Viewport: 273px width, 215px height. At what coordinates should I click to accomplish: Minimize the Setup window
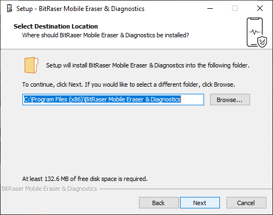click(x=210, y=8)
